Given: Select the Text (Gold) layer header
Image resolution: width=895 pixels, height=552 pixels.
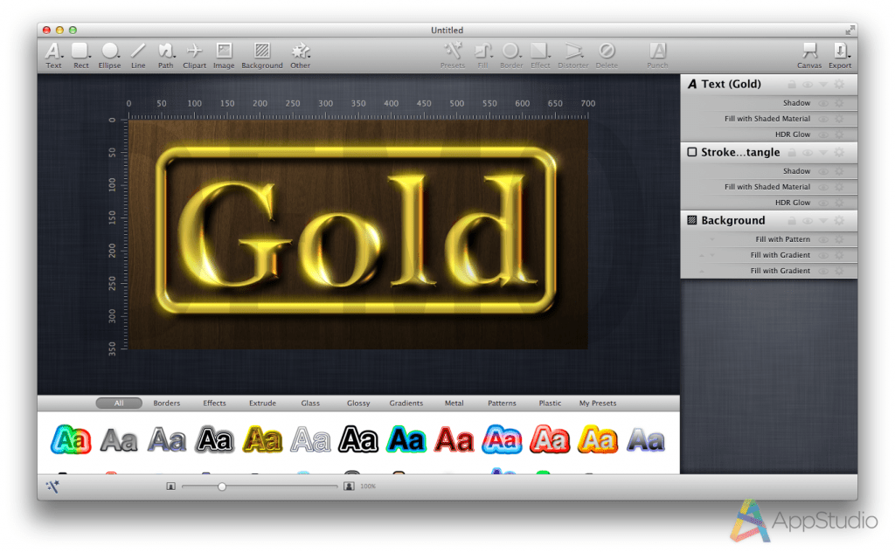Looking at the screenshot, I should 769,85.
